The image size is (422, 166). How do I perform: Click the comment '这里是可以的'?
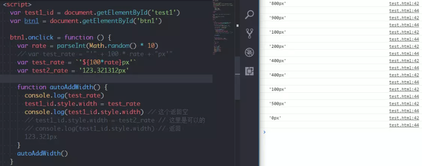pyautogui.click(x=187, y=120)
